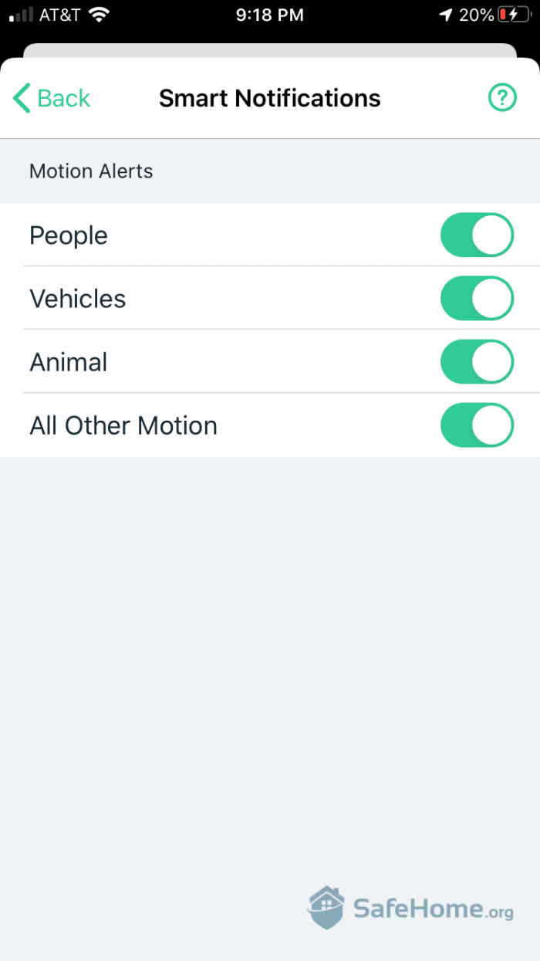The height and width of the screenshot is (961, 540).
Task: Click the SafeHome.org watermark text
Action: 433,909
